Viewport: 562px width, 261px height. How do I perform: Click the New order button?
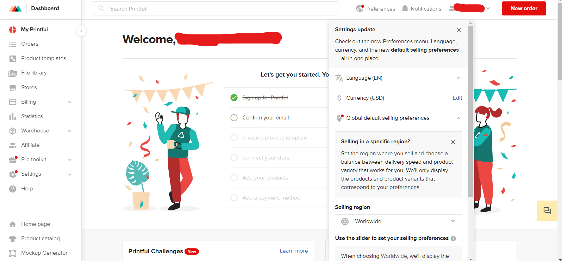[524, 8]
